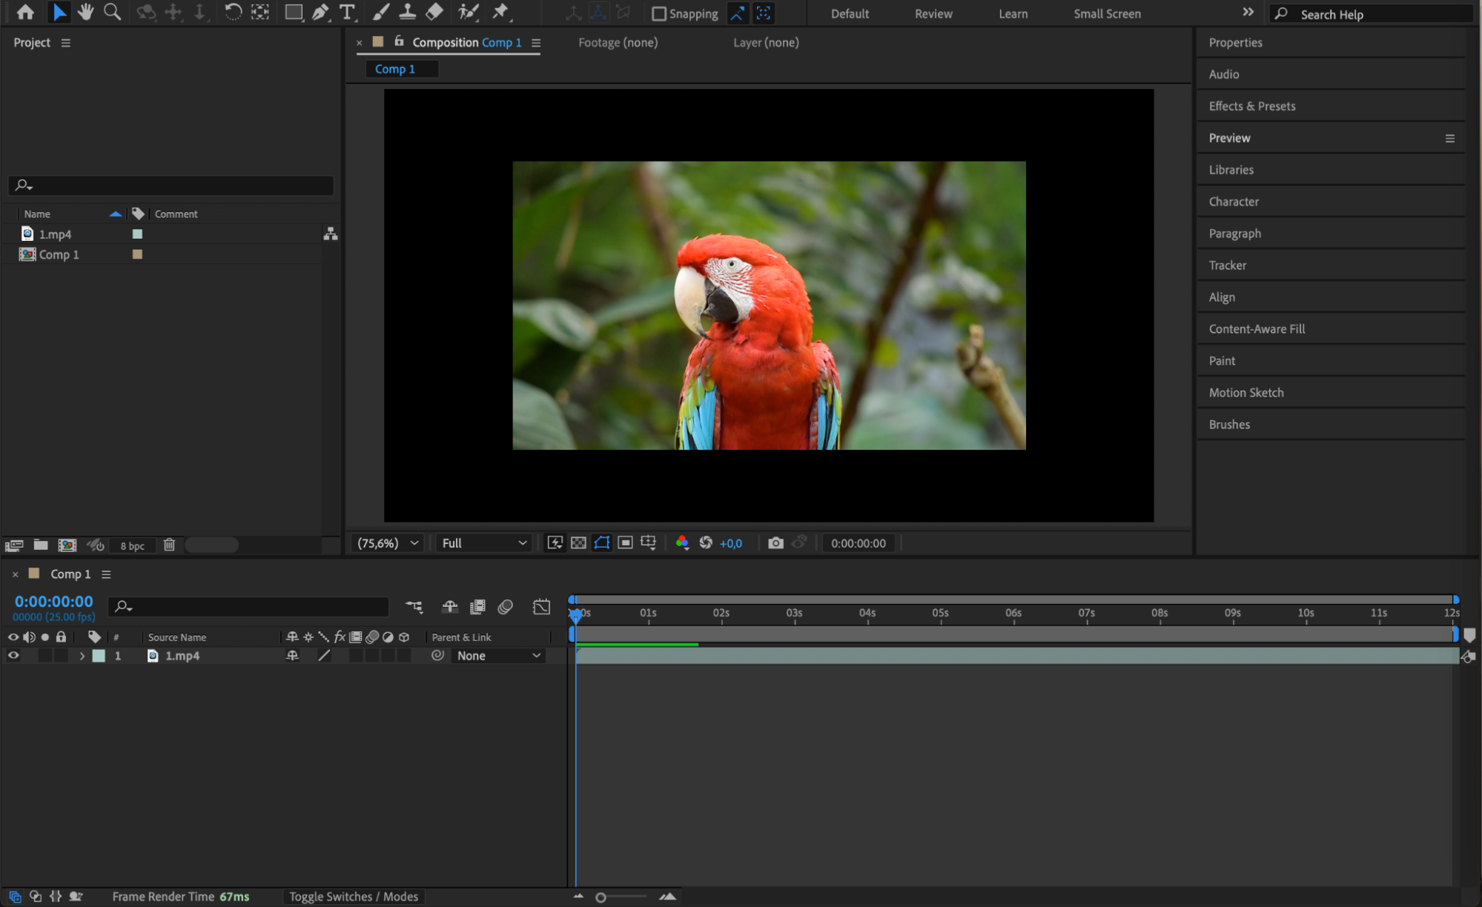Click the trash icon in Project panel

coord(169,545)
